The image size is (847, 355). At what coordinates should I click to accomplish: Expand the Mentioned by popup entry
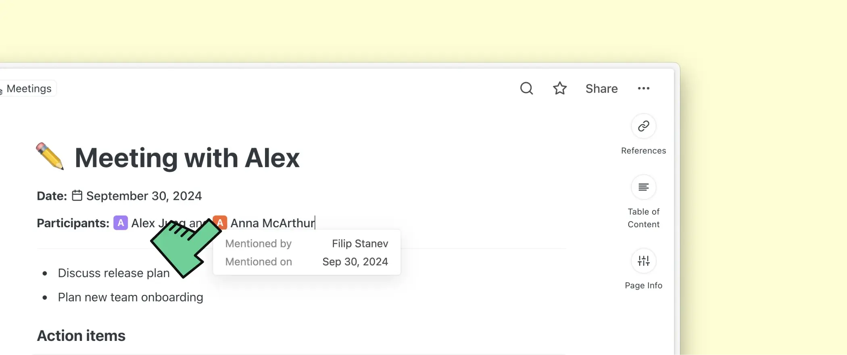click(x=259, y=243)
